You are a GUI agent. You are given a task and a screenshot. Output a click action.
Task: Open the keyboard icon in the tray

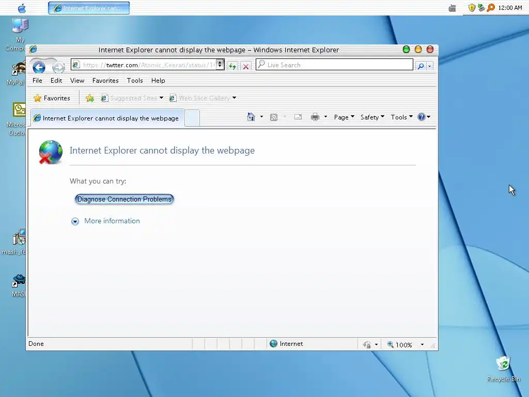[453, 8]
